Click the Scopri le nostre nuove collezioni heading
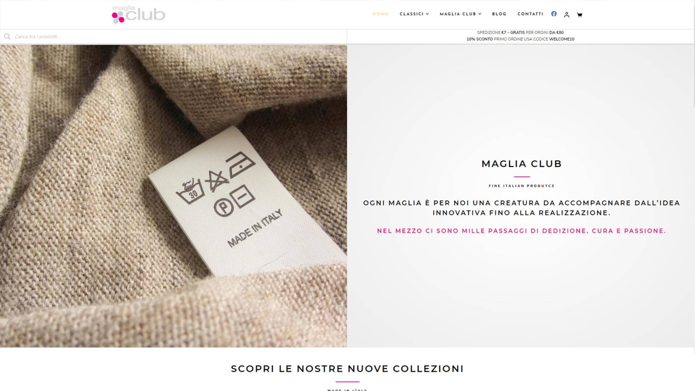 tap(347, 369)
